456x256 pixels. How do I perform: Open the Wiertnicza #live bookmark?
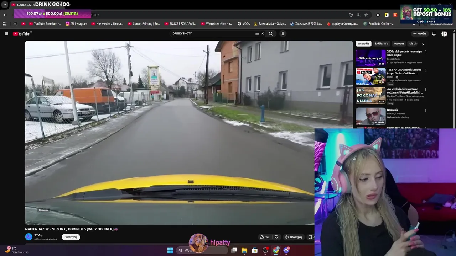(x=217, y=24)
